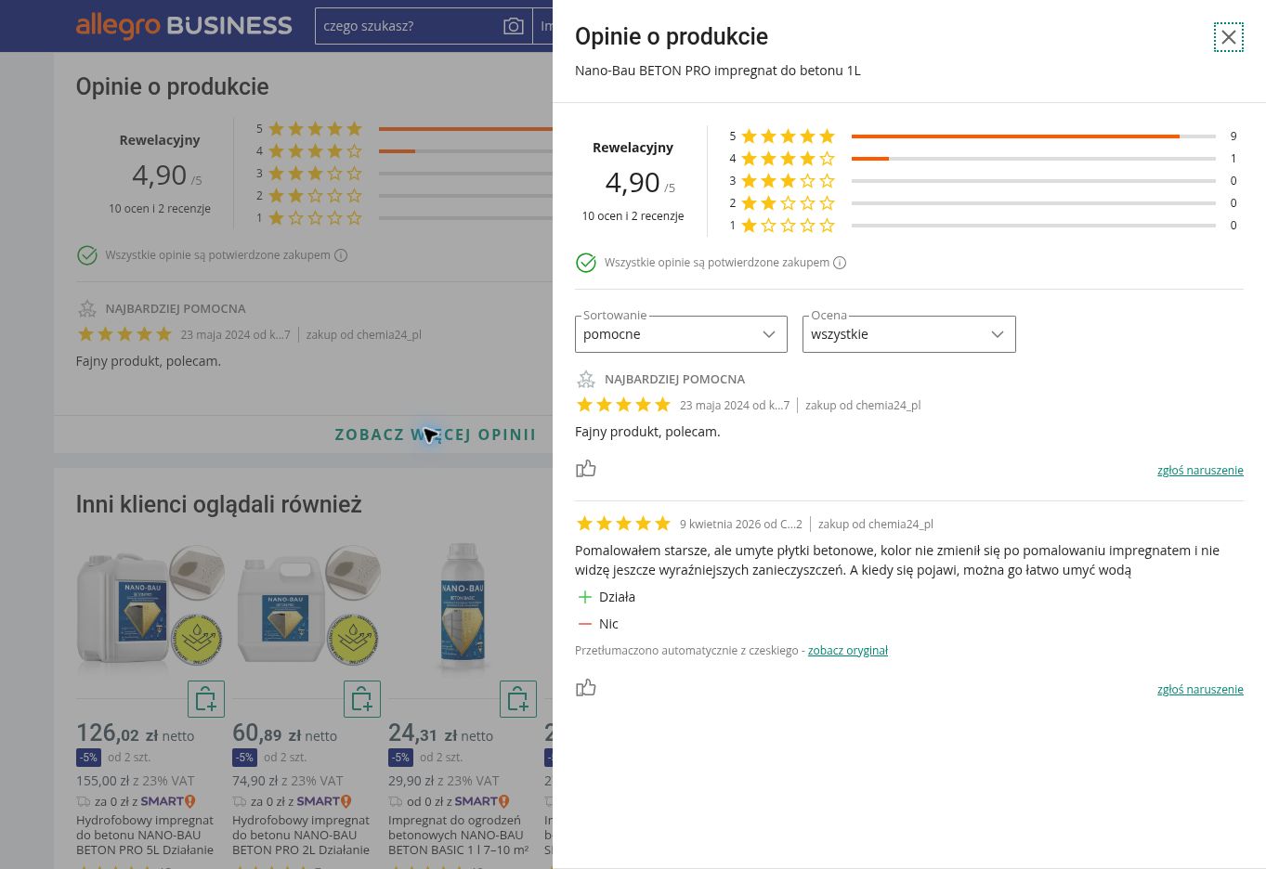This screenshot has height=869, width=1266.
Task: Filter by 4-star rating row in panel
Action: 983,159
